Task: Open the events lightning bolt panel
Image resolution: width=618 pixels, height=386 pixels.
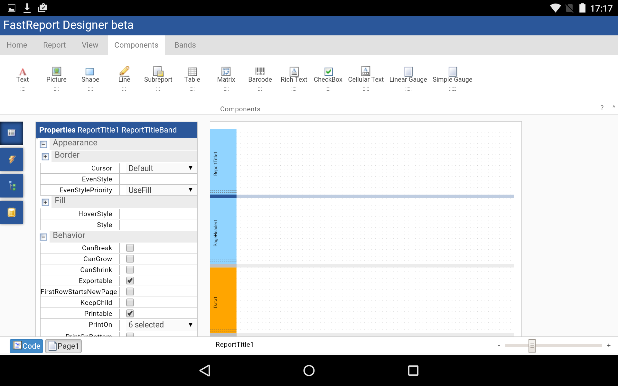Action: pyautogui.click(x=12, y=160)
